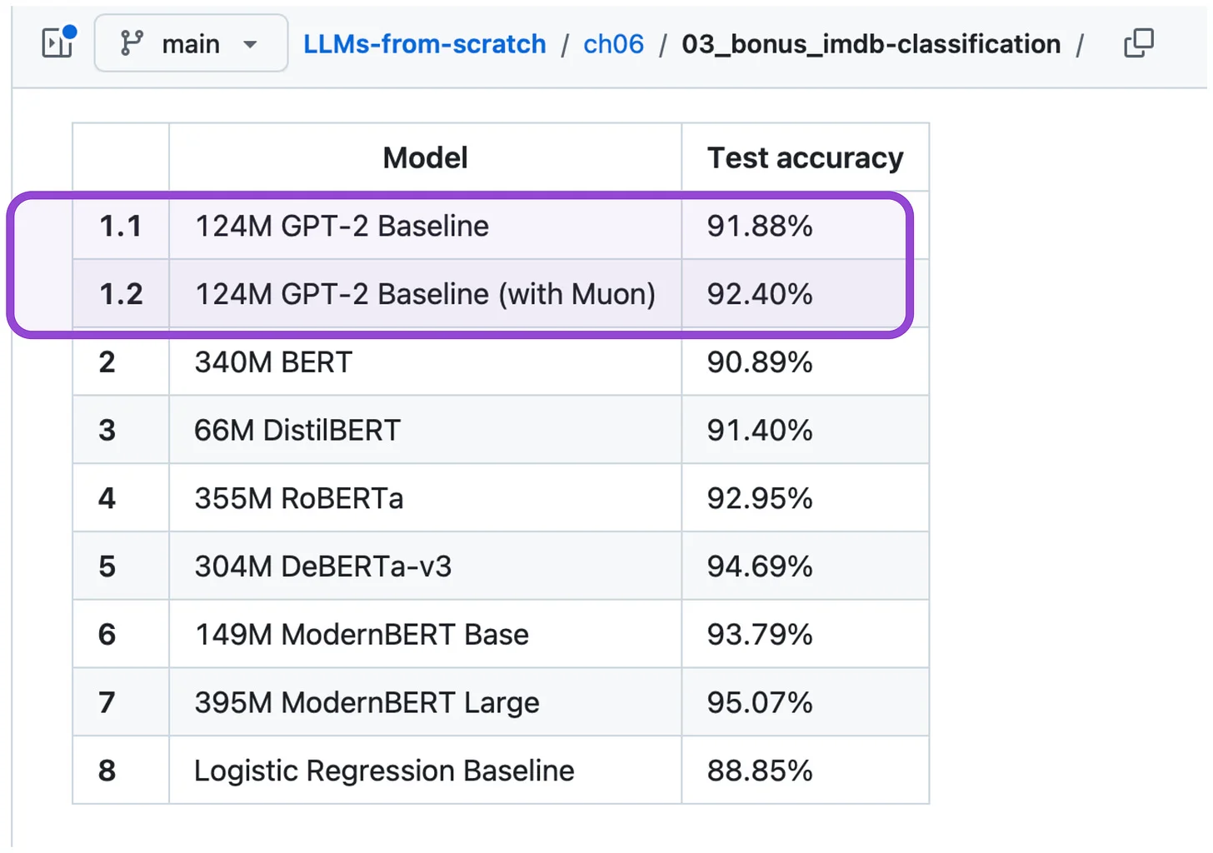
Task: Click the 91.88% accuracy value
Action: coord(760,226)
